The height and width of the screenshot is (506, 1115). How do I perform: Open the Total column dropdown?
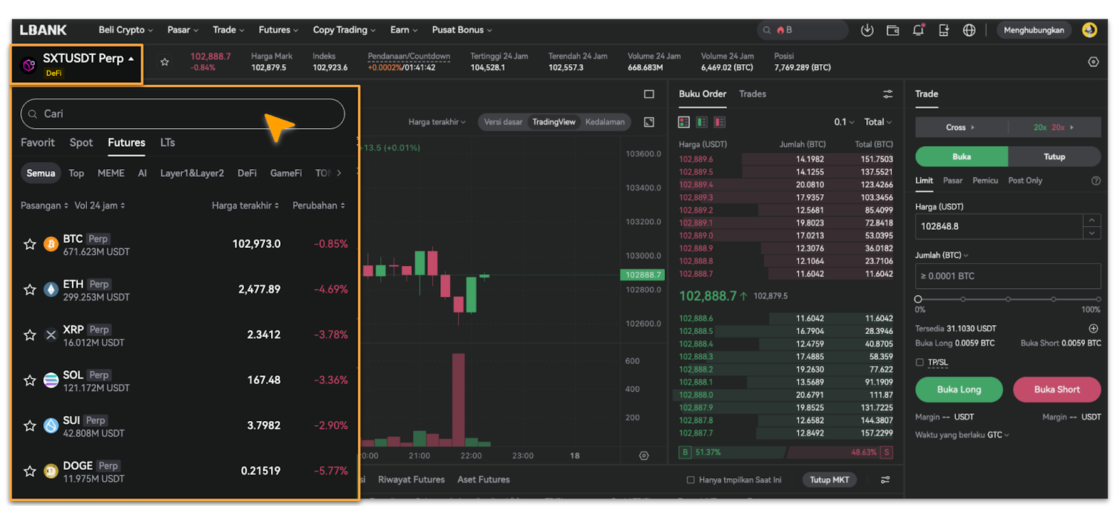tap(878, 122)
